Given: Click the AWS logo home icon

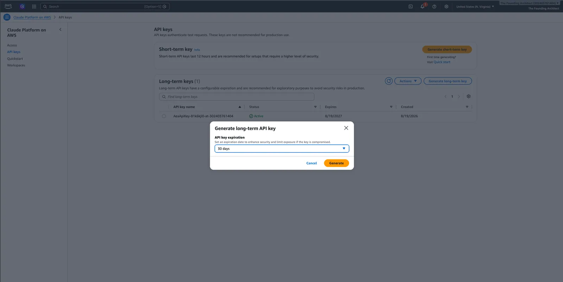Looking at the screenshot, I should pos(8,6).
